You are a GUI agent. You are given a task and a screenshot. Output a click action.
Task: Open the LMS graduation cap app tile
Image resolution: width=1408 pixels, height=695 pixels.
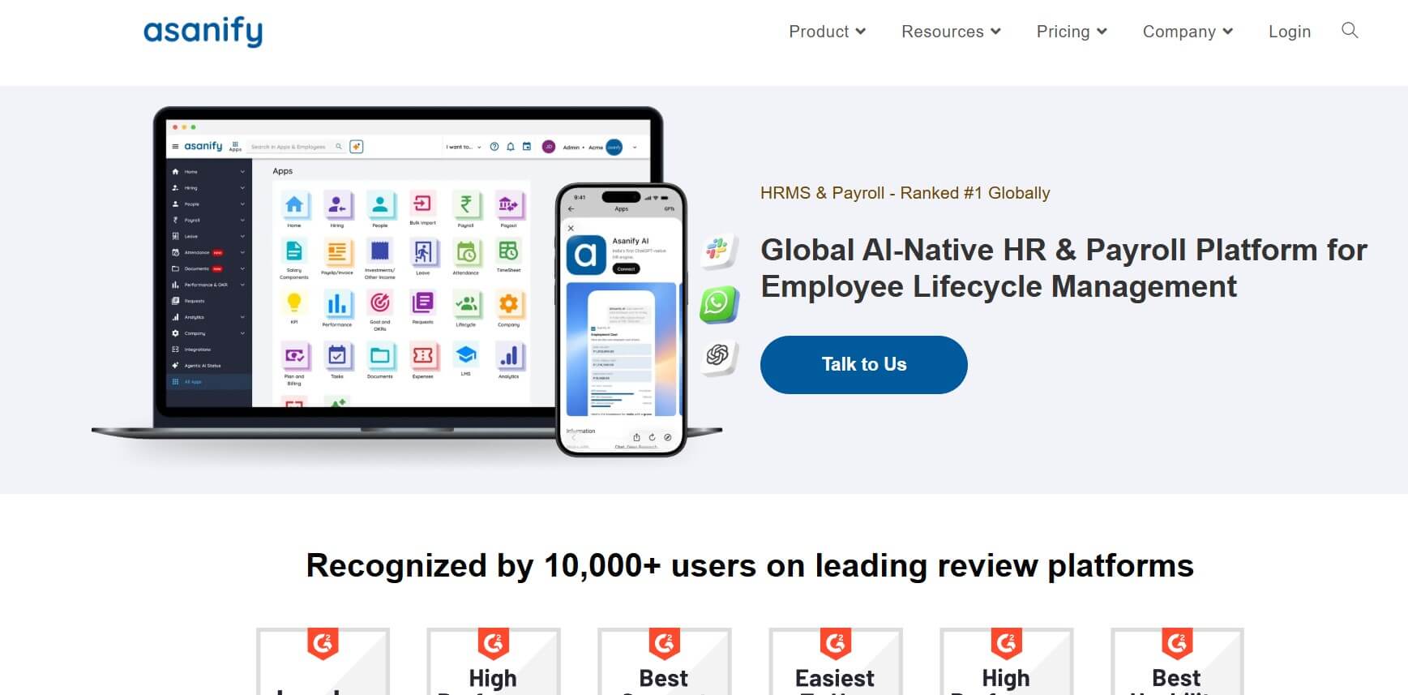coord(465,359)
